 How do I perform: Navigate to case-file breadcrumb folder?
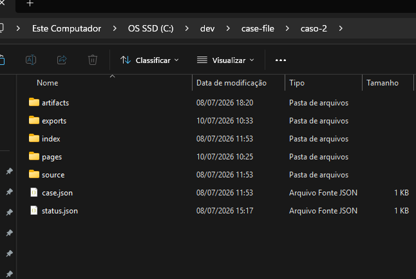(x=258, y=28)
